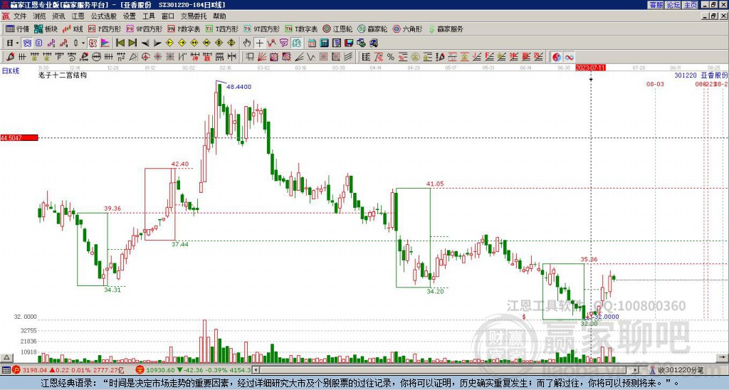Open the calendar icon in the toolbar
The height and width of the screenshot is (390, 729).
click(x=312, y=43)
